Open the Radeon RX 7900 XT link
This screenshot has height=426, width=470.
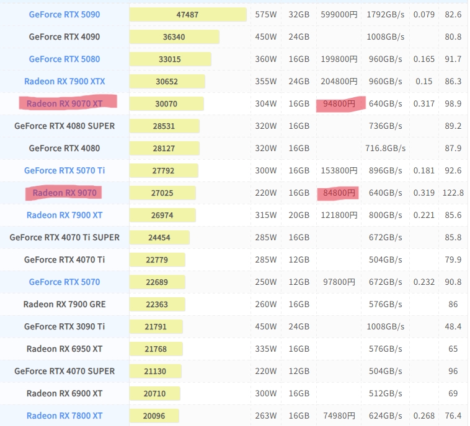(x=64, y=215)
